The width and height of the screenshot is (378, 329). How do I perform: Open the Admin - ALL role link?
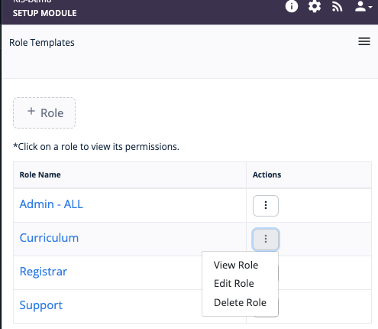(51, 204)
